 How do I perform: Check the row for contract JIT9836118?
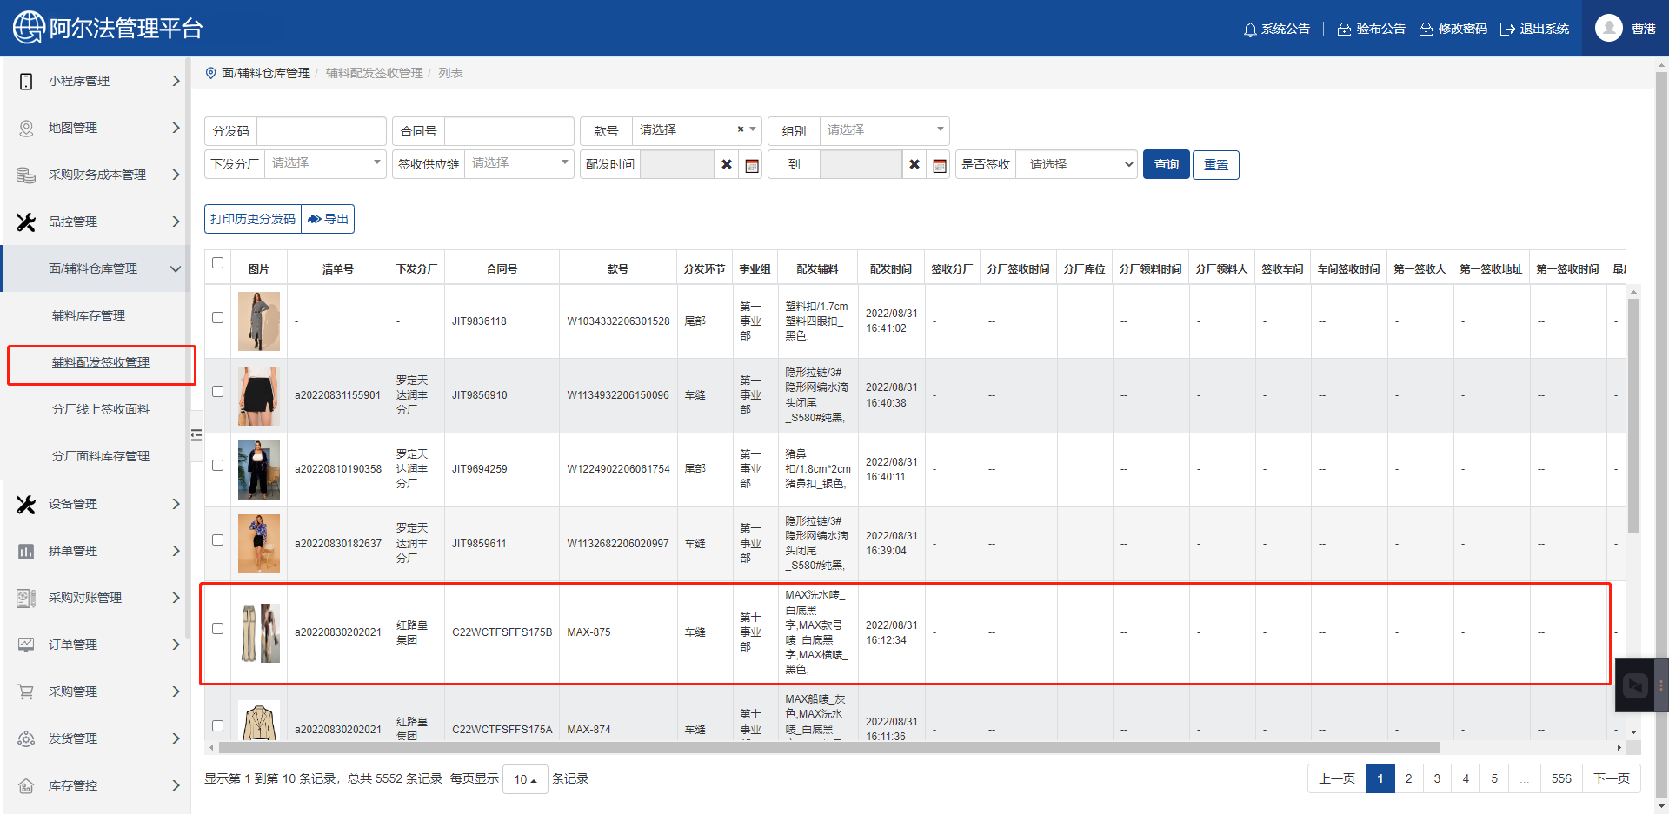point(218,318)
